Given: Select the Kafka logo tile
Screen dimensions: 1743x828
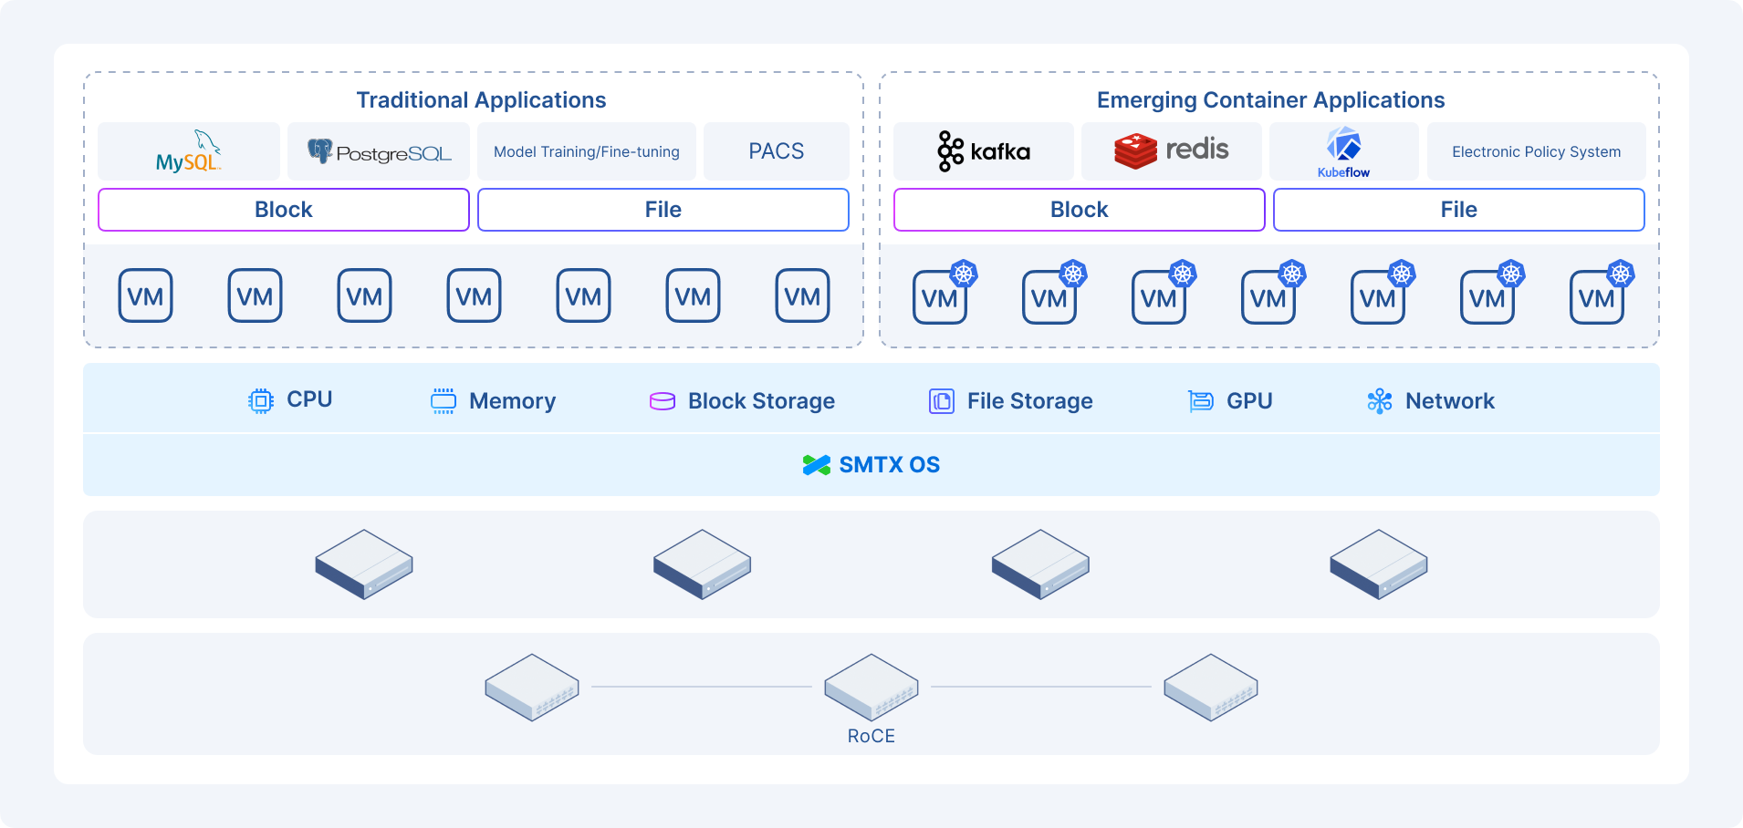Looking at the screenshot, I should tap(984, 151).
